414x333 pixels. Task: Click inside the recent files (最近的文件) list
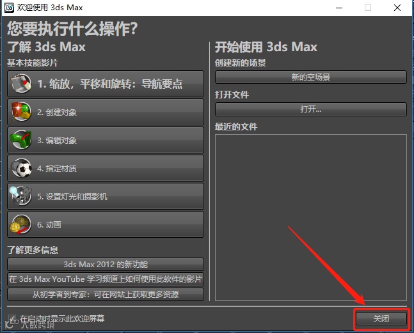(x=311, y=217)
